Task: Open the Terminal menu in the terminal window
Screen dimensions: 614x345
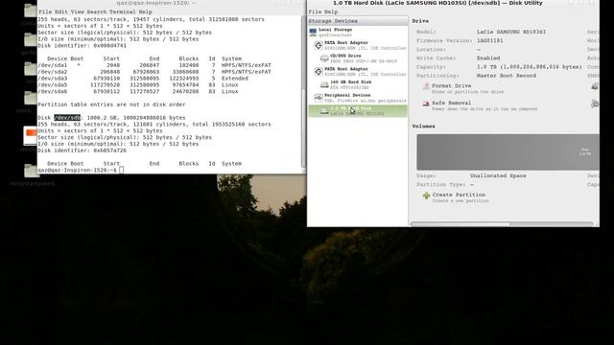Action: (122, 12)
